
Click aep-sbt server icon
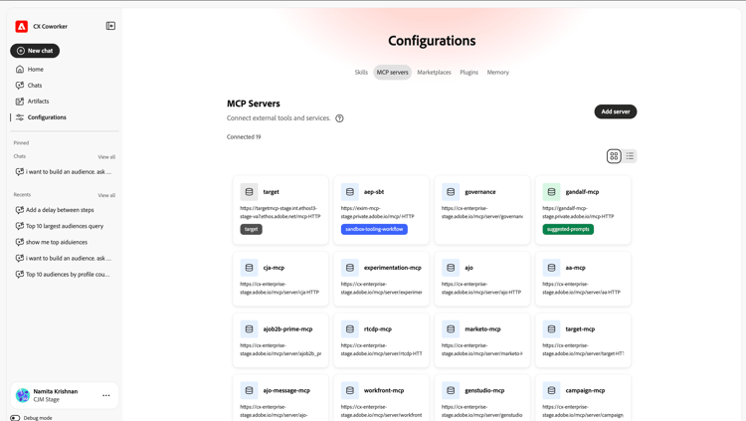pos(350,192)
